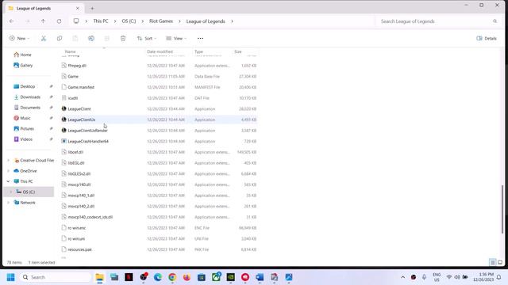Click the search magnifier icon

click(x=495, y=21)
